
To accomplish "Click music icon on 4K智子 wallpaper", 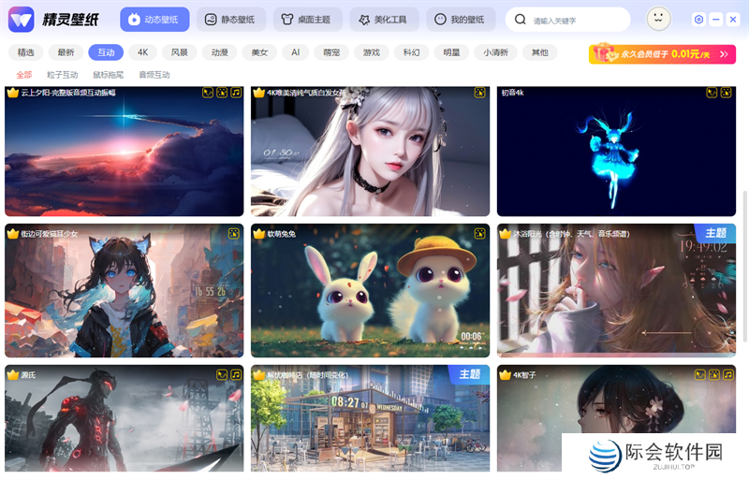I will pyautogui.click(x=727, y=374).
